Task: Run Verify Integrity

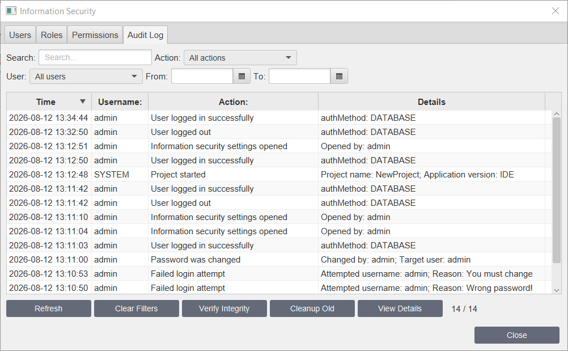Action: click(224, 308)
